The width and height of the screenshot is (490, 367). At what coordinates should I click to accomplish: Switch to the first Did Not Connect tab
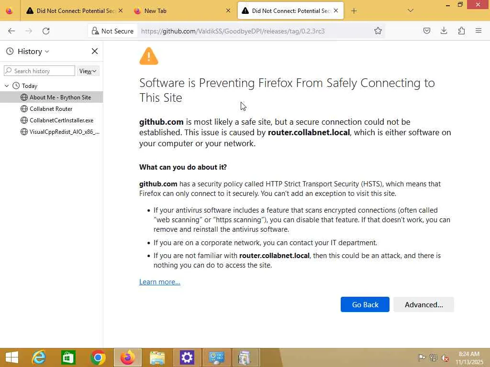[x=72, y=11]
